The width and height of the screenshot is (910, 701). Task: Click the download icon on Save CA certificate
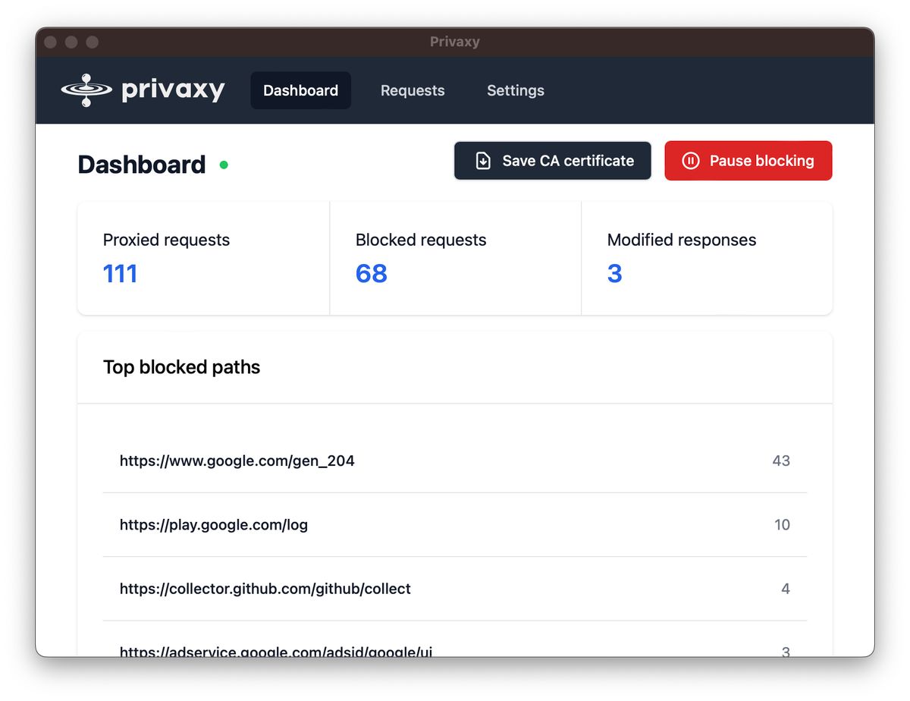pyautogui.click(x=482, y=161)
